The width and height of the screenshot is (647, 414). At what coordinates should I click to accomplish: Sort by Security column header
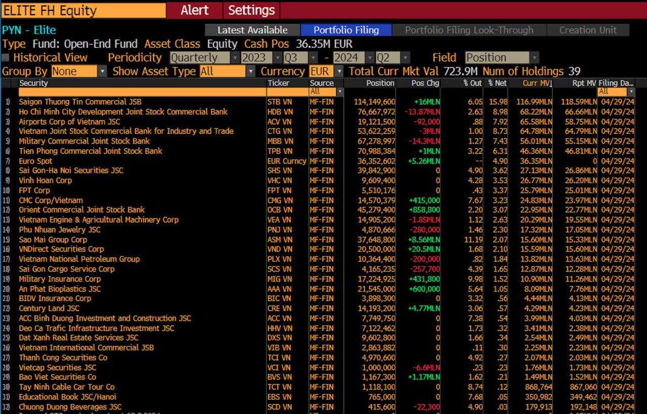(x=33, y=83)
